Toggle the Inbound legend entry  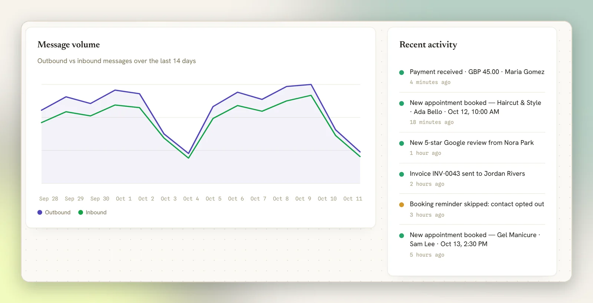(92, 212)
